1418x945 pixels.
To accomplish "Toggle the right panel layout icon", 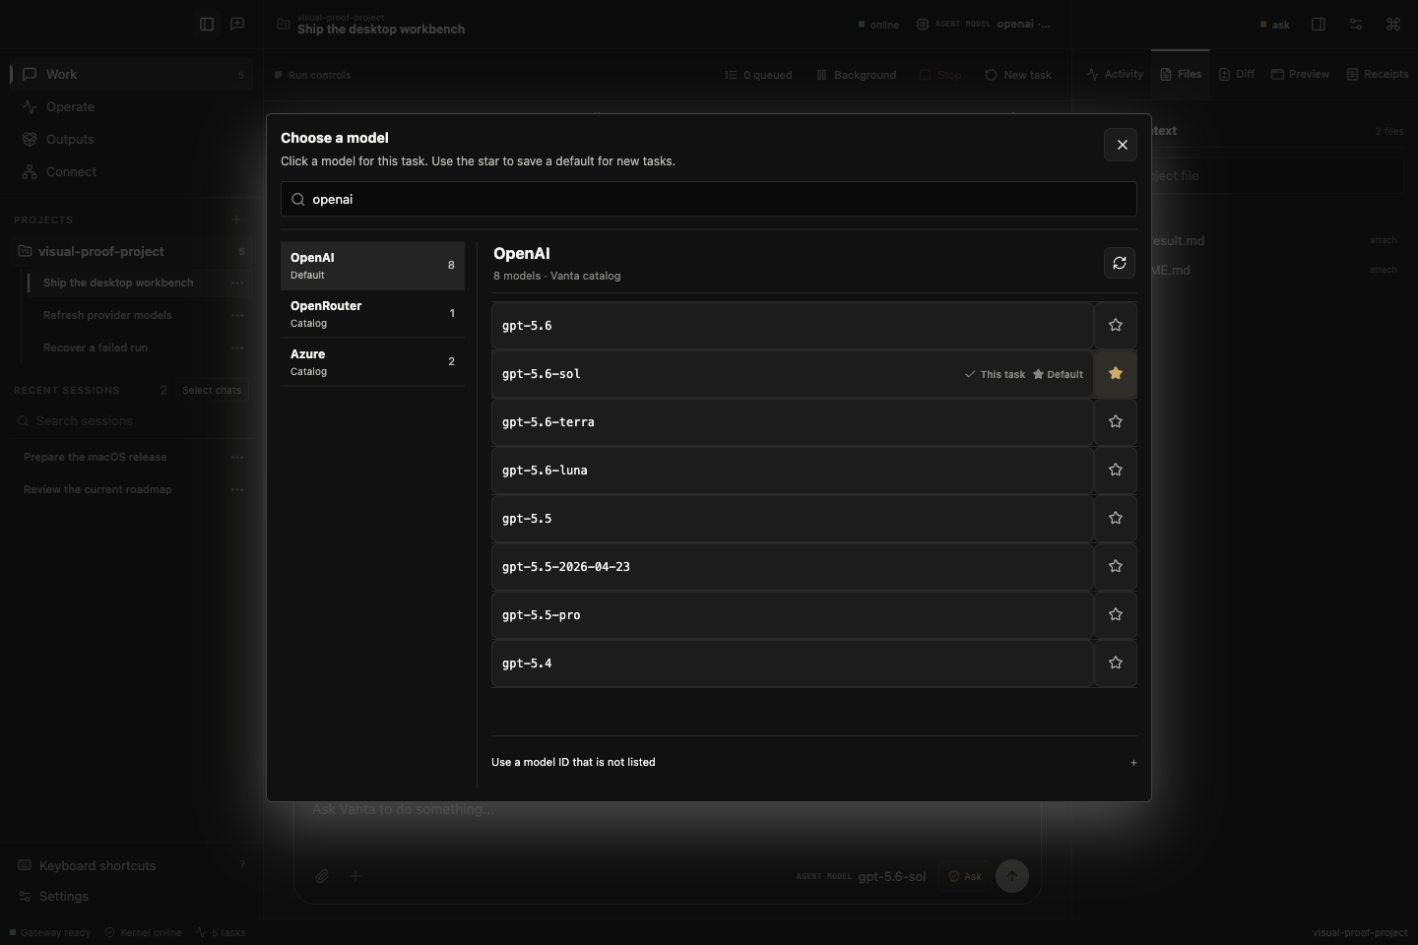I will click(1319, 24).
